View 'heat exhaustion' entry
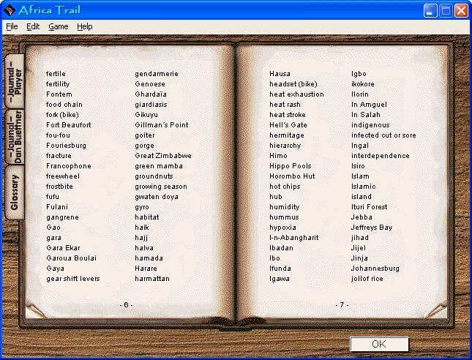 coord(297,94)
